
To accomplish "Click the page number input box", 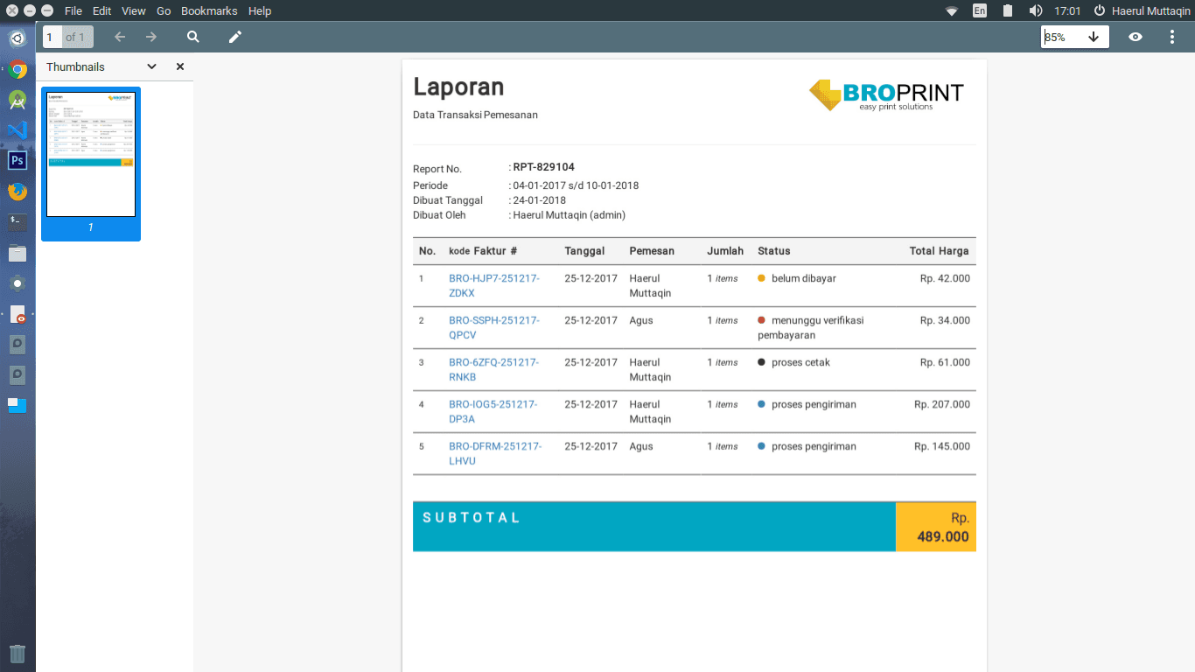I will pos(52,37).
